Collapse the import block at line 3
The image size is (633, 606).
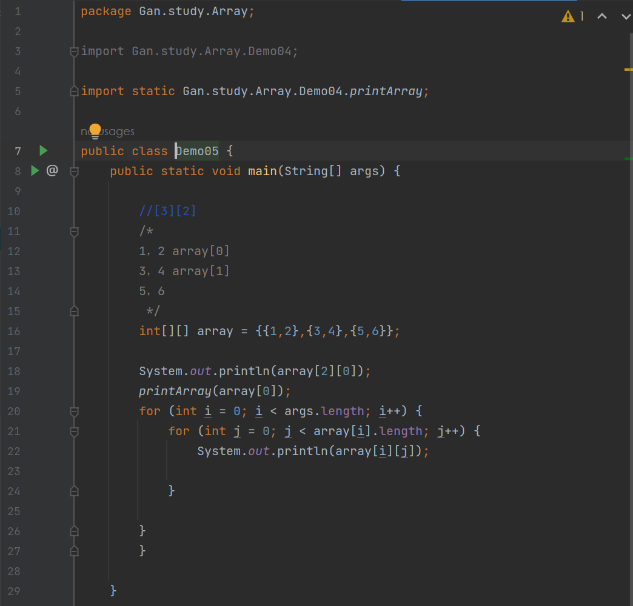pyautogui.click(x=75, y=52)
